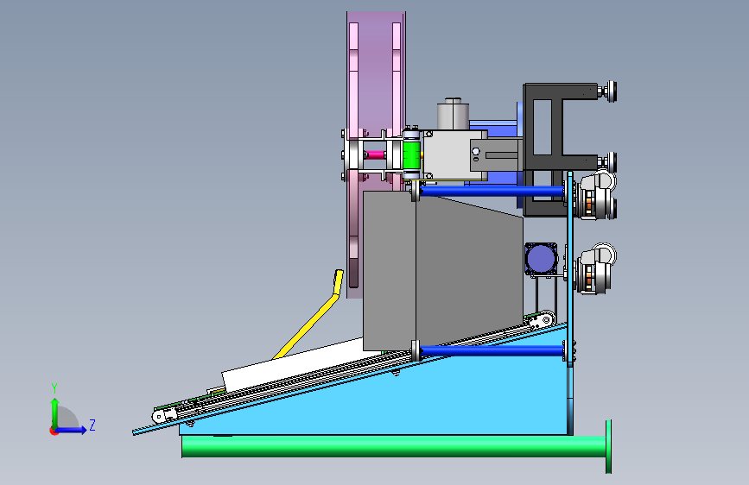
Task: Select the purple square motor face
Action: [x=541, y=259]
